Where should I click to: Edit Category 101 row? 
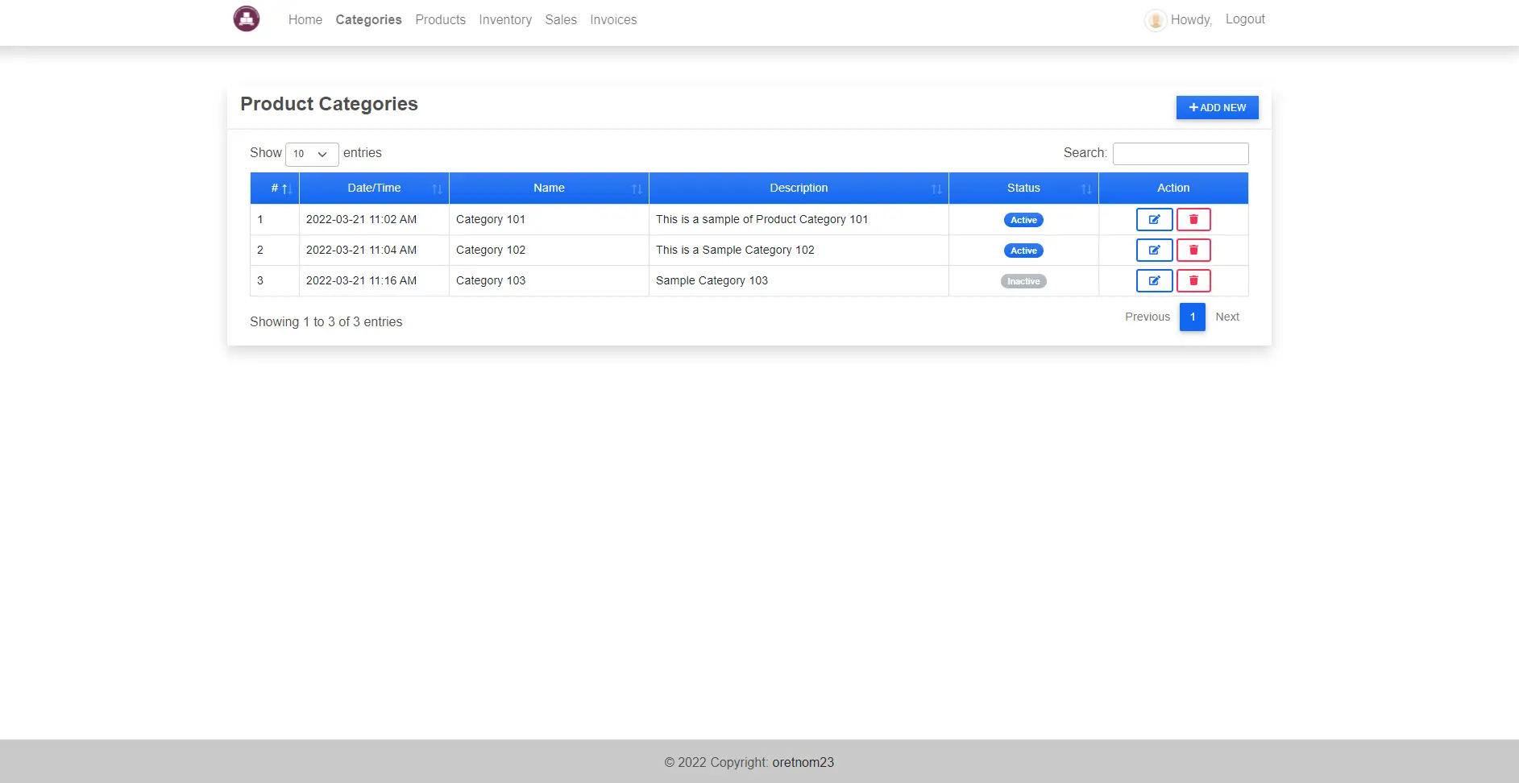point(1154,219)
